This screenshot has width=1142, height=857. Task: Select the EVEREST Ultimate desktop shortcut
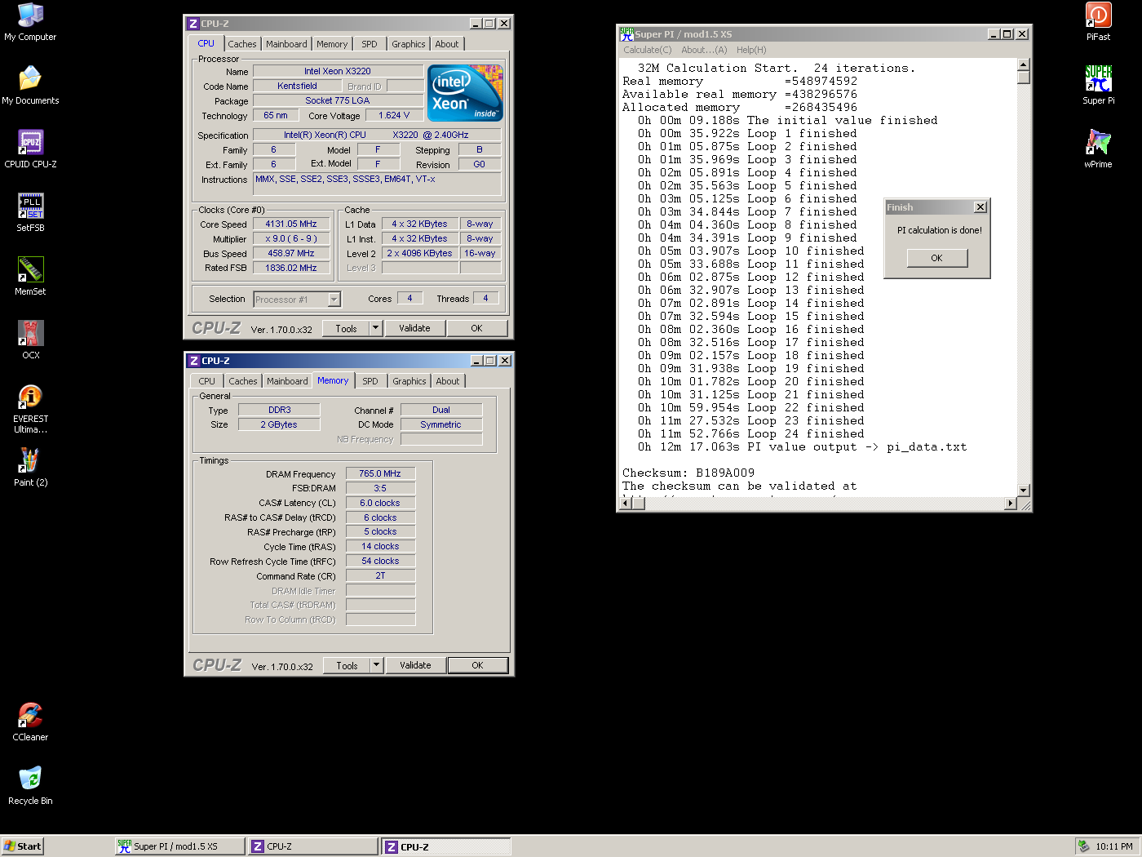[x=30, y=409]
